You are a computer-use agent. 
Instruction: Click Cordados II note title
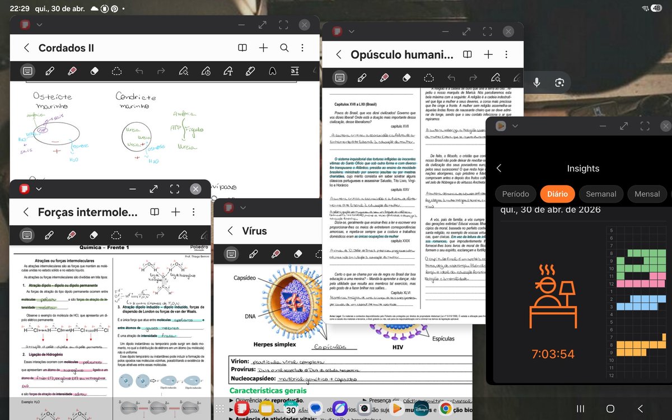click(66, 48)
